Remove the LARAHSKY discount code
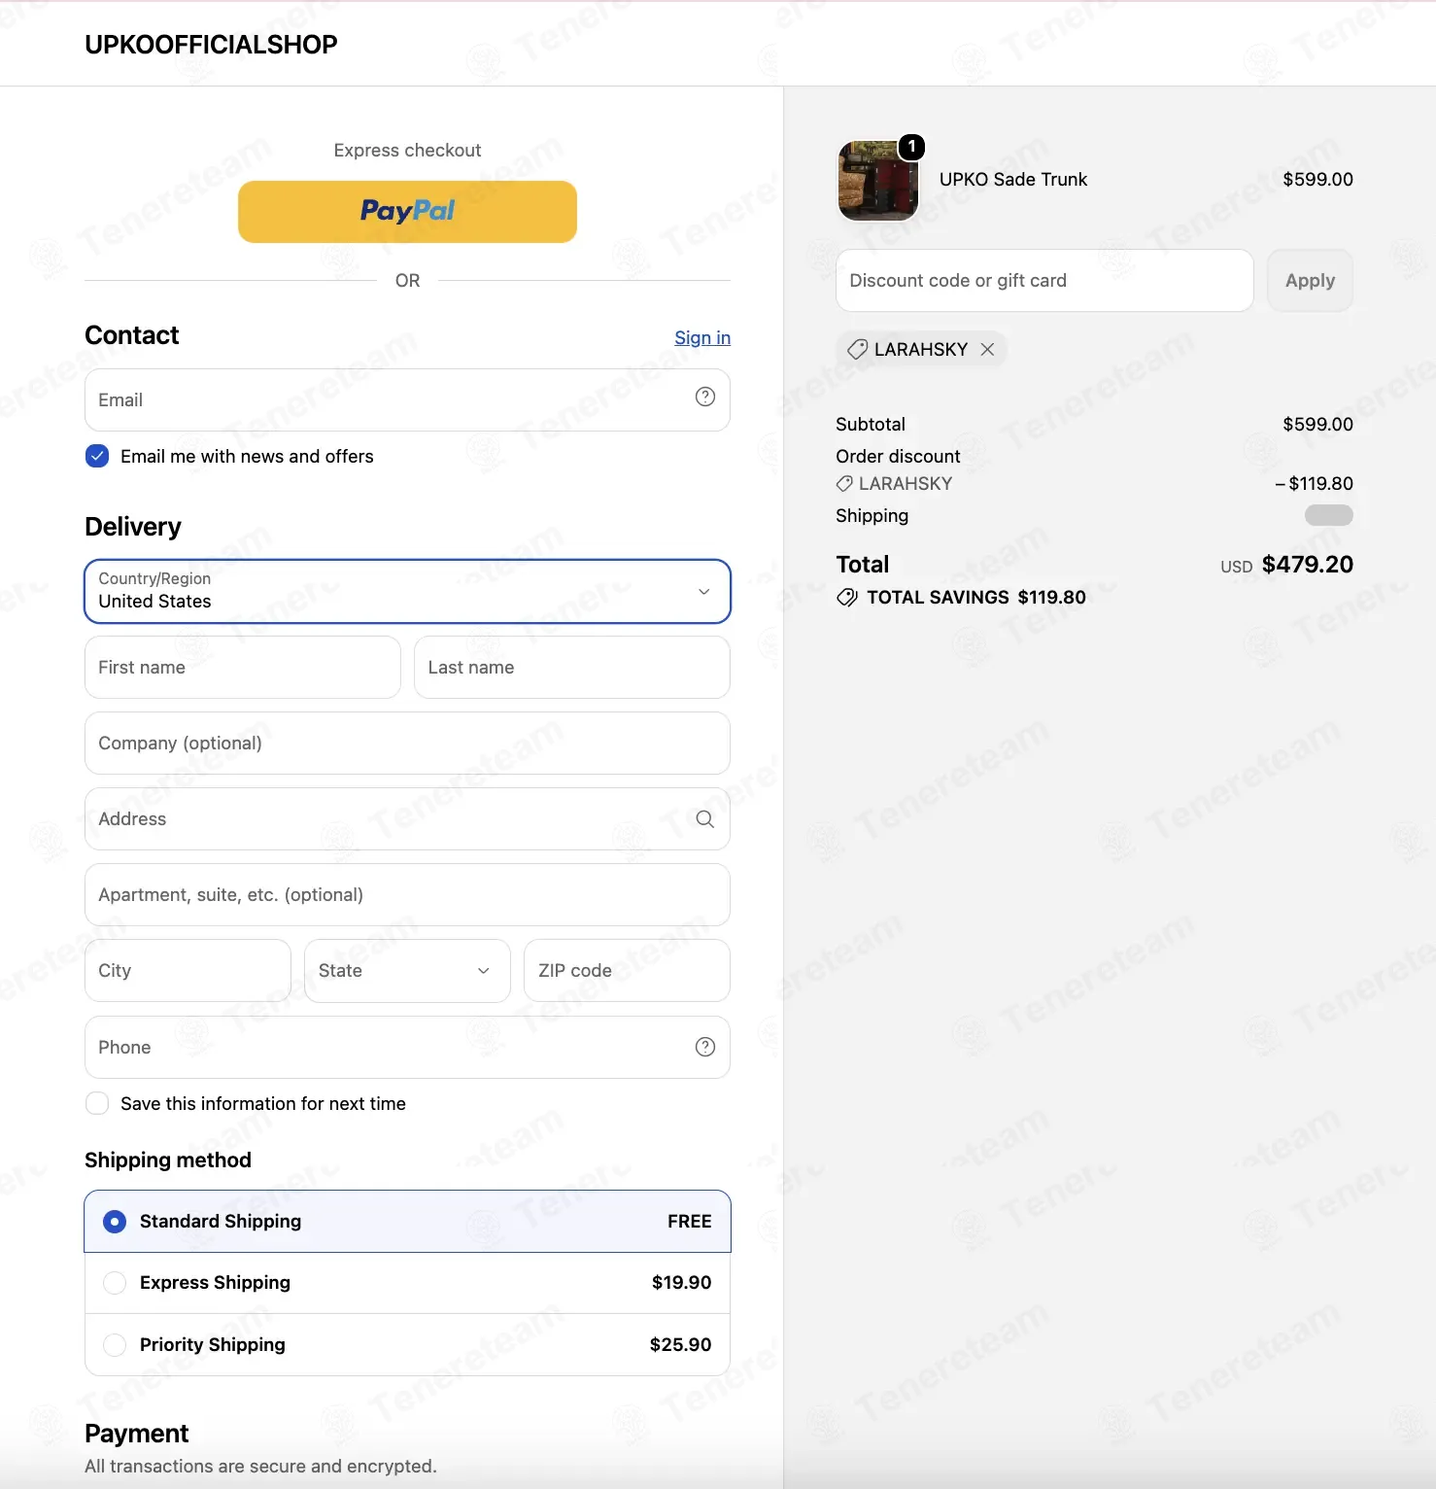The width and height of the screenshot is (1436, 1489). tap(987, 349)
